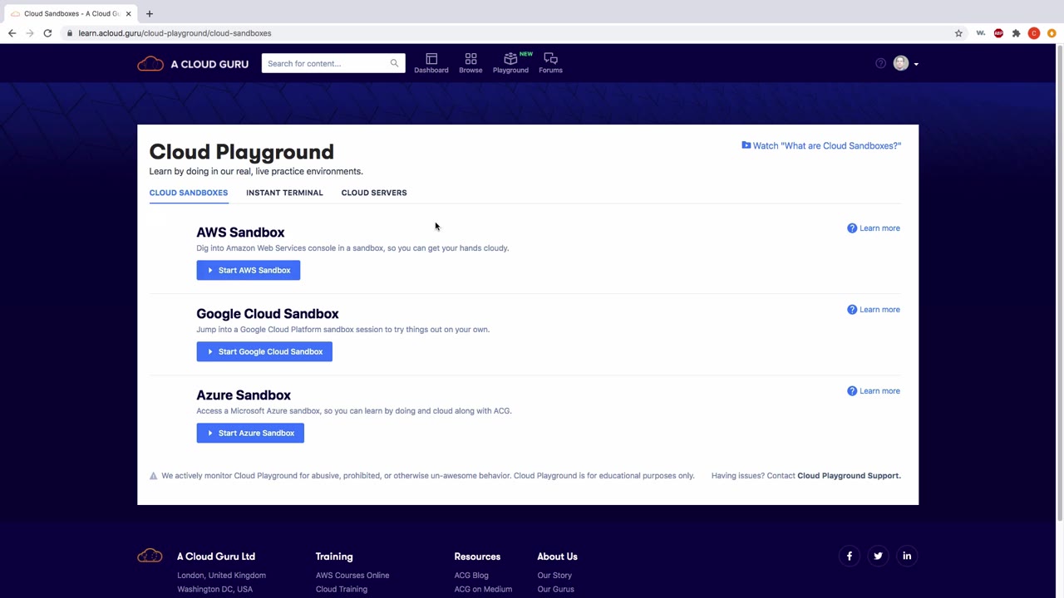The height and width of the screenshot is (598, 1064).
Task: Click the Google Cloud Sandbox heading
Action: (268, 314)
